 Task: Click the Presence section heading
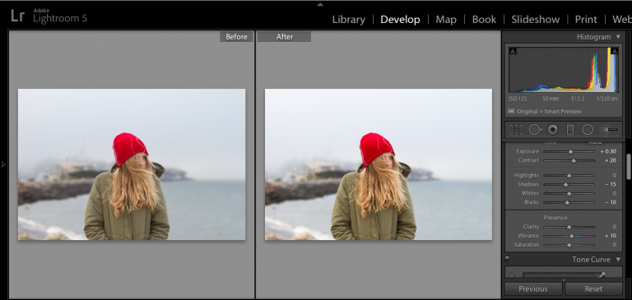pyautogui.click(x=555, y=218)
